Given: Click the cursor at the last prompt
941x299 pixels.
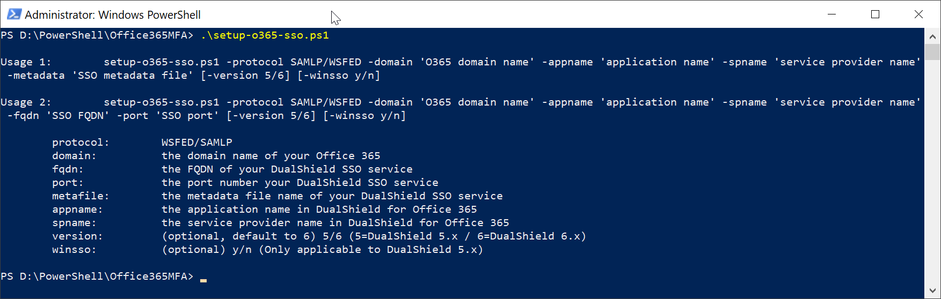Looking at the screenshot, I should coord(203,279).
